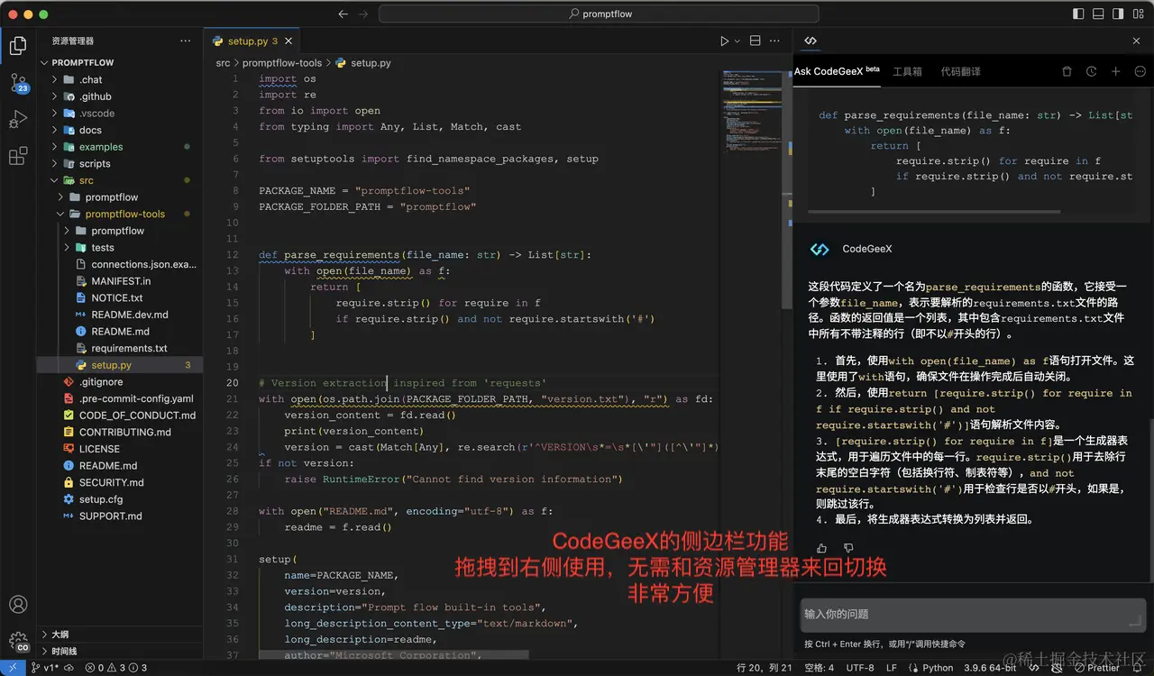Start new CodeGeeX chat with plus icon

[x=1115, y=71]
